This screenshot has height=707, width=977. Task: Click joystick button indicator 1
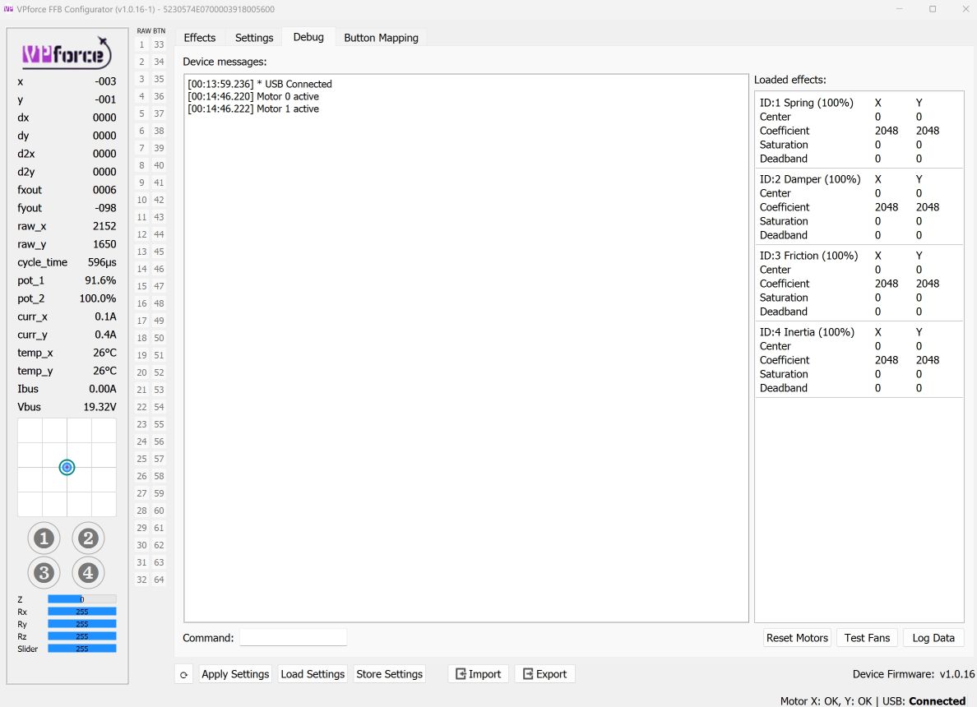44,538
